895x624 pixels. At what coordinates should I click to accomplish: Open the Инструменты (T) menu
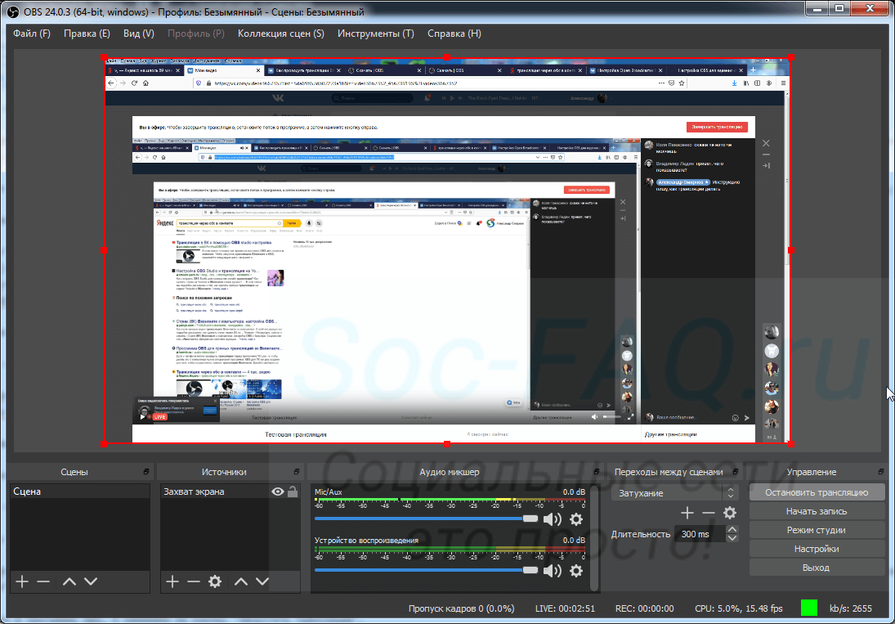[x=376, y=34]
